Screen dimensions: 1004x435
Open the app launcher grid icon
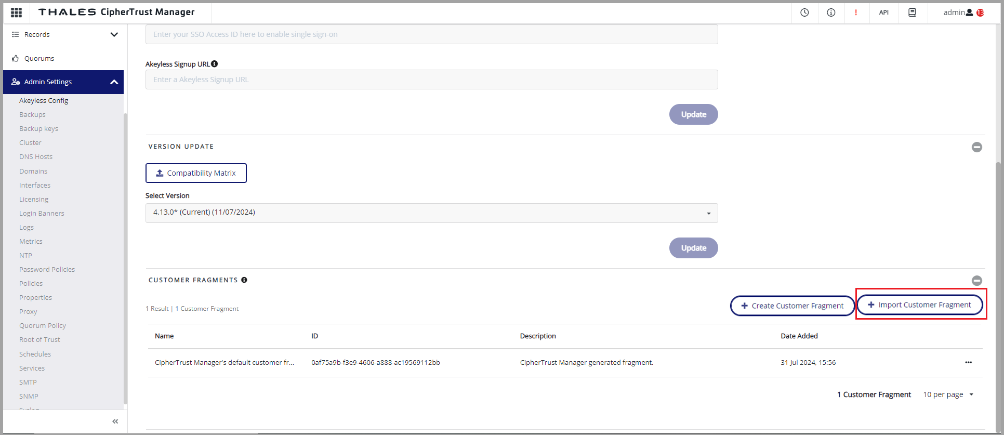coord(16,12)
